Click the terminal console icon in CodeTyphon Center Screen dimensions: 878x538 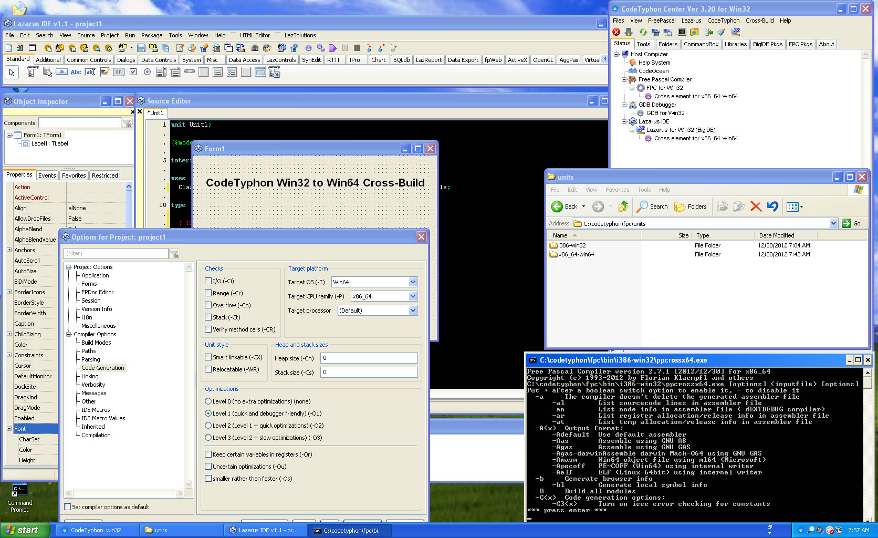click(x=682, y=32)
